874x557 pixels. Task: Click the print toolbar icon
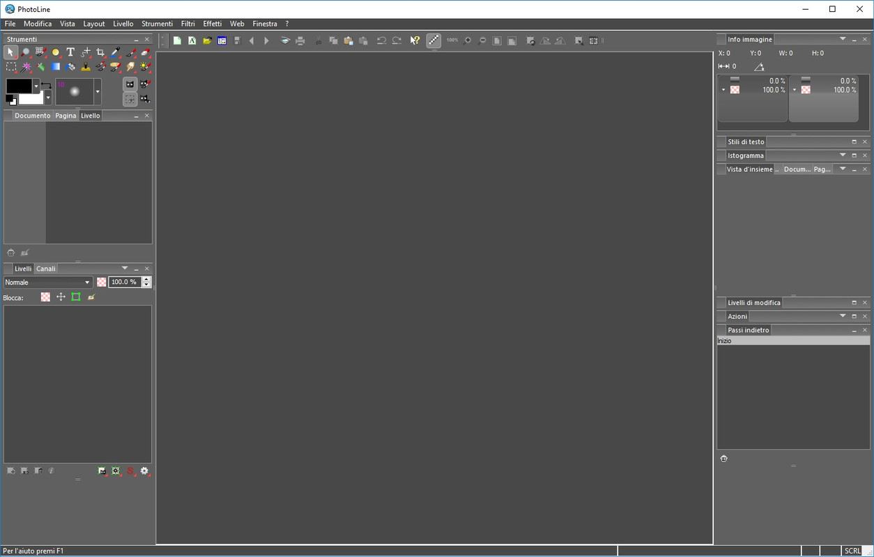click(300, 41)
